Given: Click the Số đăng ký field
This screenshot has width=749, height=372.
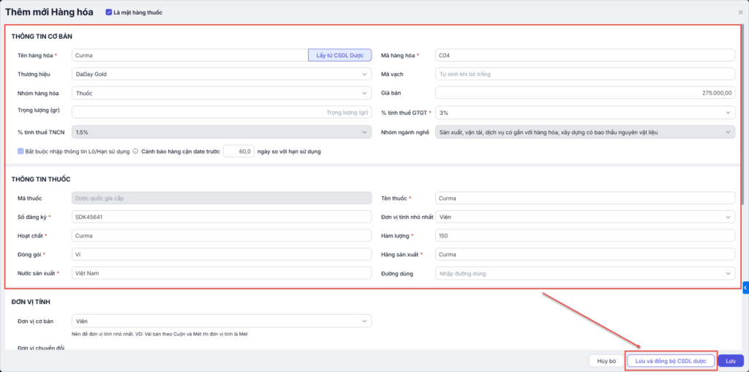Looking at the screenshot, I should click(x=222, y=217).
